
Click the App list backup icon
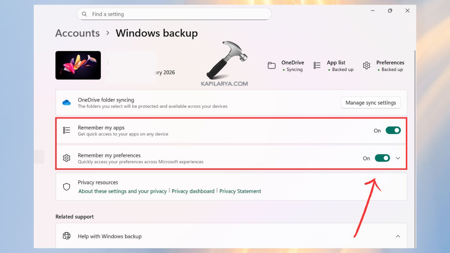(317, 65)
